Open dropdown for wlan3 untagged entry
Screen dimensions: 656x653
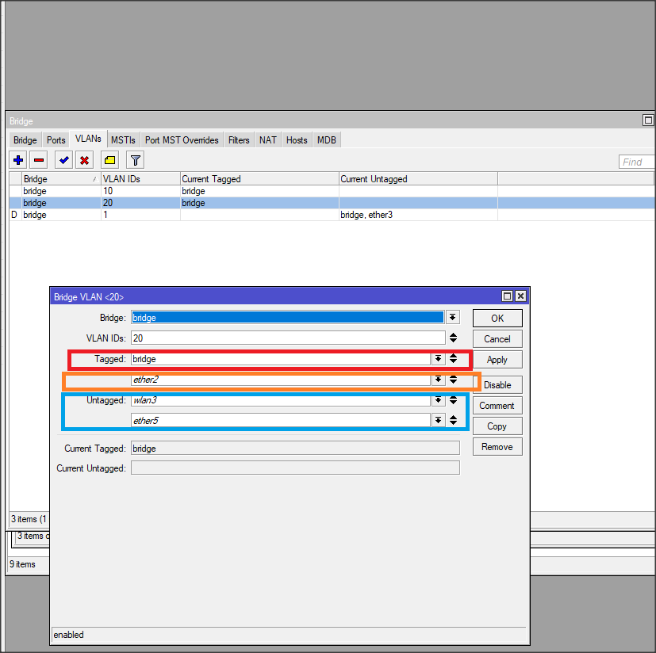pyautogui.click(x=438, y=400)
